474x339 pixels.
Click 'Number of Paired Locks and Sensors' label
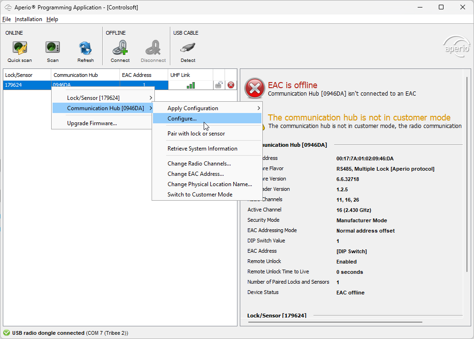288,282
